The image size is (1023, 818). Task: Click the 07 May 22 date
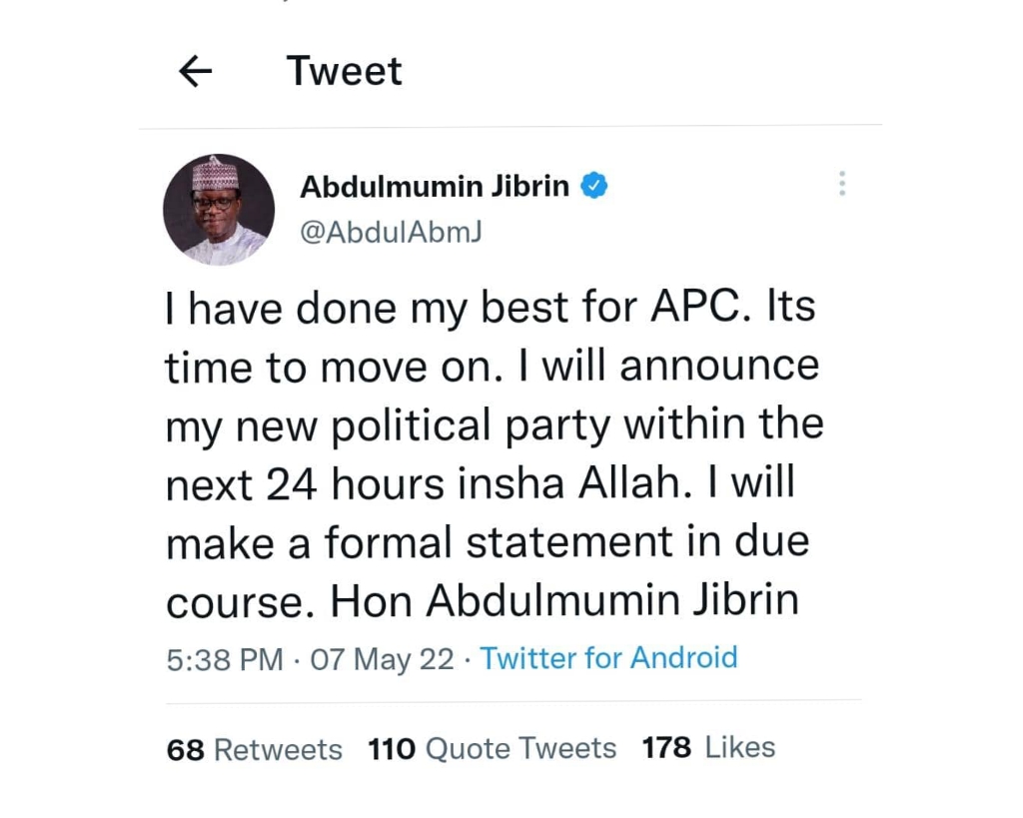tap(383, 659)
